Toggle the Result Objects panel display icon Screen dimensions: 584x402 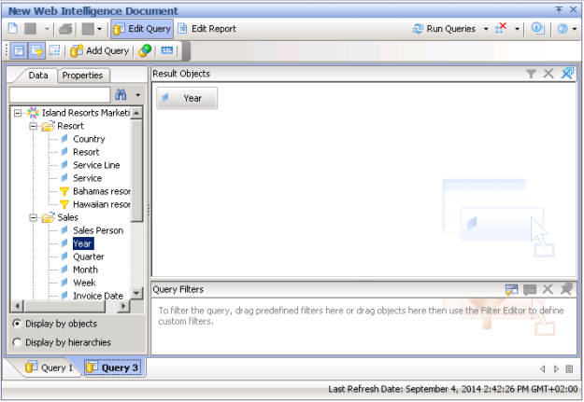[21, 50]
